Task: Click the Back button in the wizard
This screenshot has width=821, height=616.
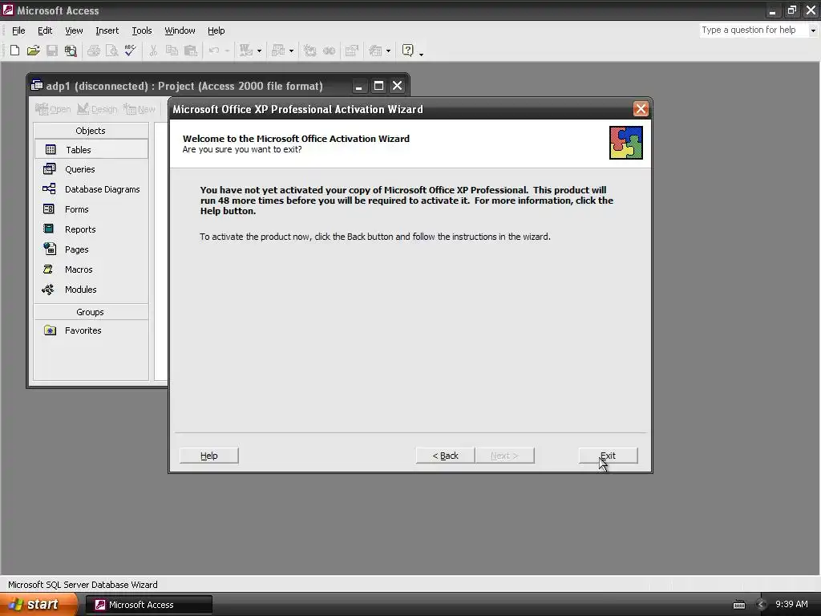Action: [446, 456]
